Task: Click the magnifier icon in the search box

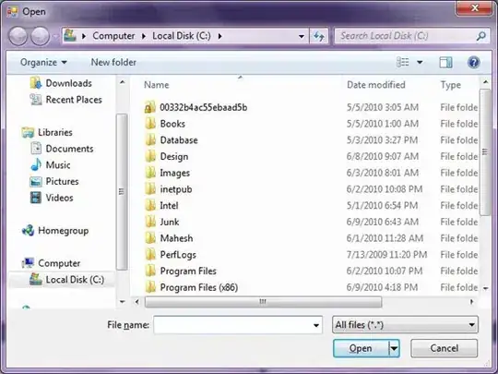Action: 481,36
